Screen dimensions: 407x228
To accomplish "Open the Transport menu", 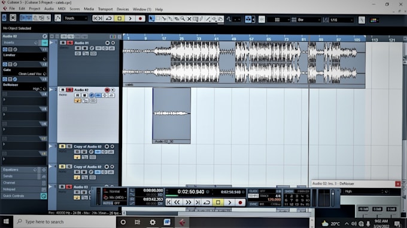I will 105,9.
